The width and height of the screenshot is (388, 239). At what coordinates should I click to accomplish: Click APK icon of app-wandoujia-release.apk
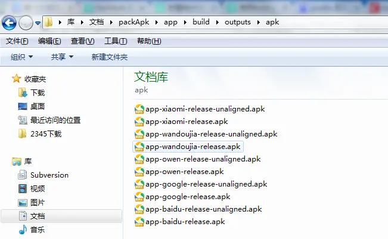point(139,147)
